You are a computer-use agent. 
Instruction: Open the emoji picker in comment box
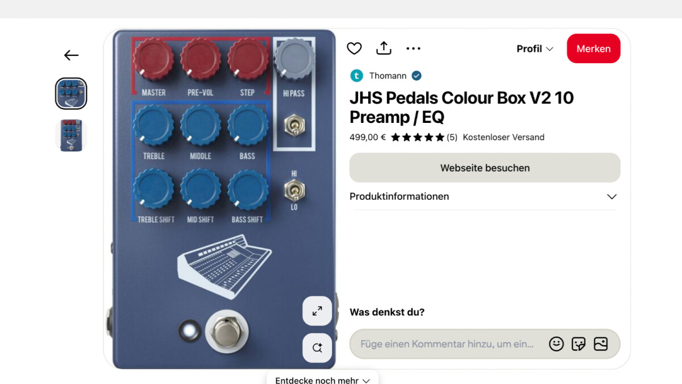(x=556, y=344)
